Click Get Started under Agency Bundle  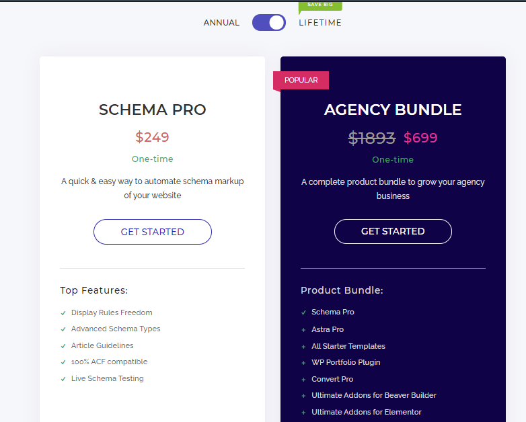click(x=393, y=231)
